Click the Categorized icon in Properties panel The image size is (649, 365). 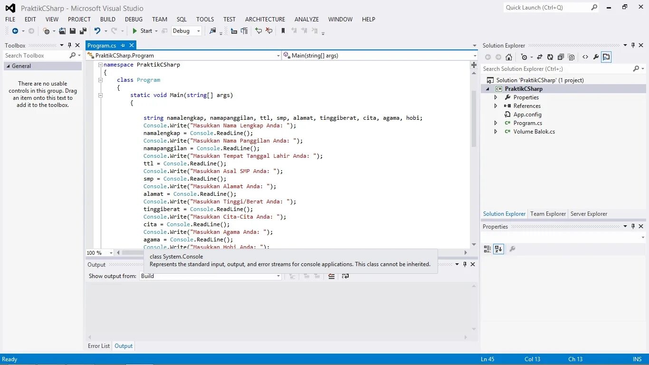click(487, 249)
